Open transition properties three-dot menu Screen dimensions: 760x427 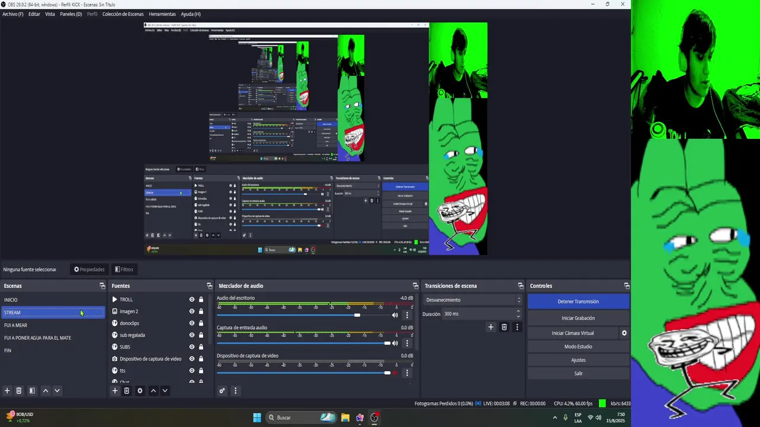point(517,327)
